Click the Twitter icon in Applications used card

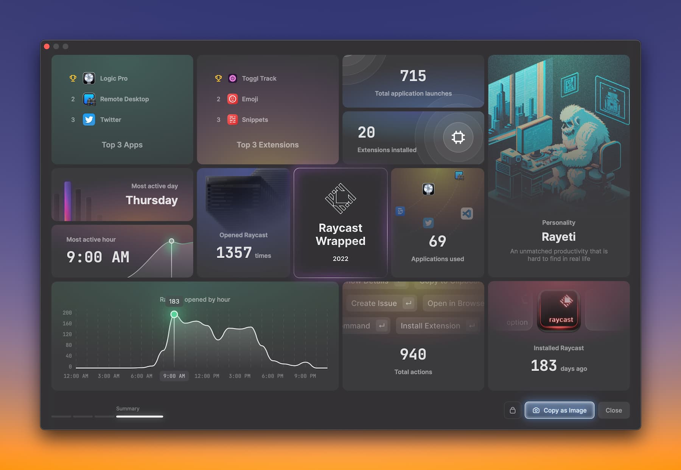[428, 223]
